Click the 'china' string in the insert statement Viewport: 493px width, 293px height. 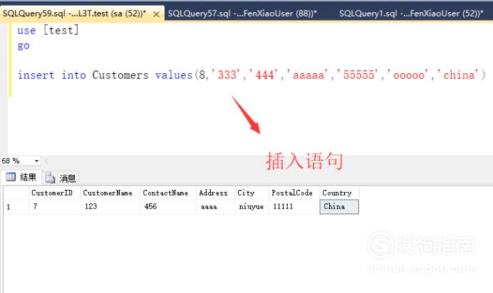coord(458,75)
